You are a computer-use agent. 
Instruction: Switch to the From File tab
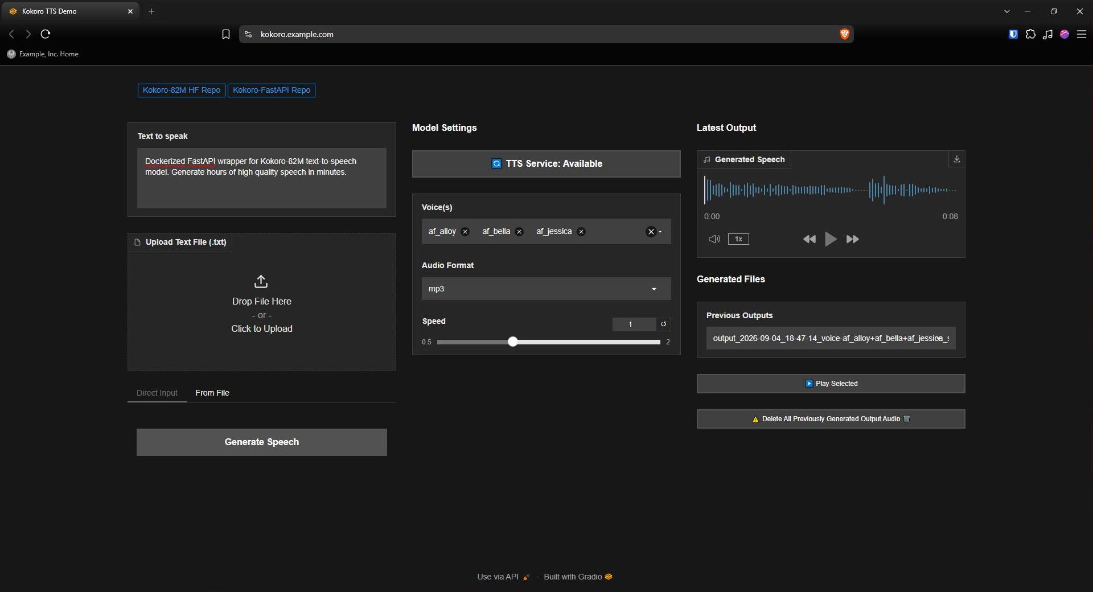(x=212, y=393)
